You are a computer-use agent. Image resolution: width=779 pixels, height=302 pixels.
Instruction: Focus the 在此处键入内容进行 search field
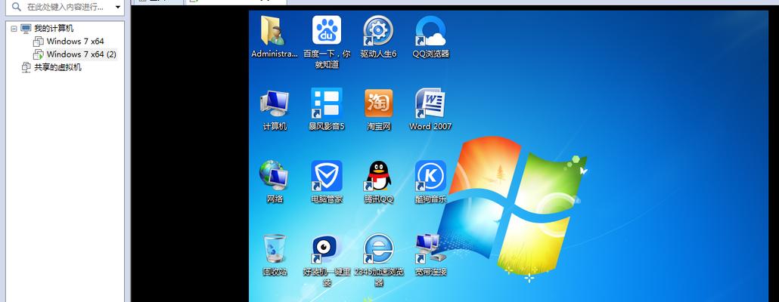coord(64,7)
